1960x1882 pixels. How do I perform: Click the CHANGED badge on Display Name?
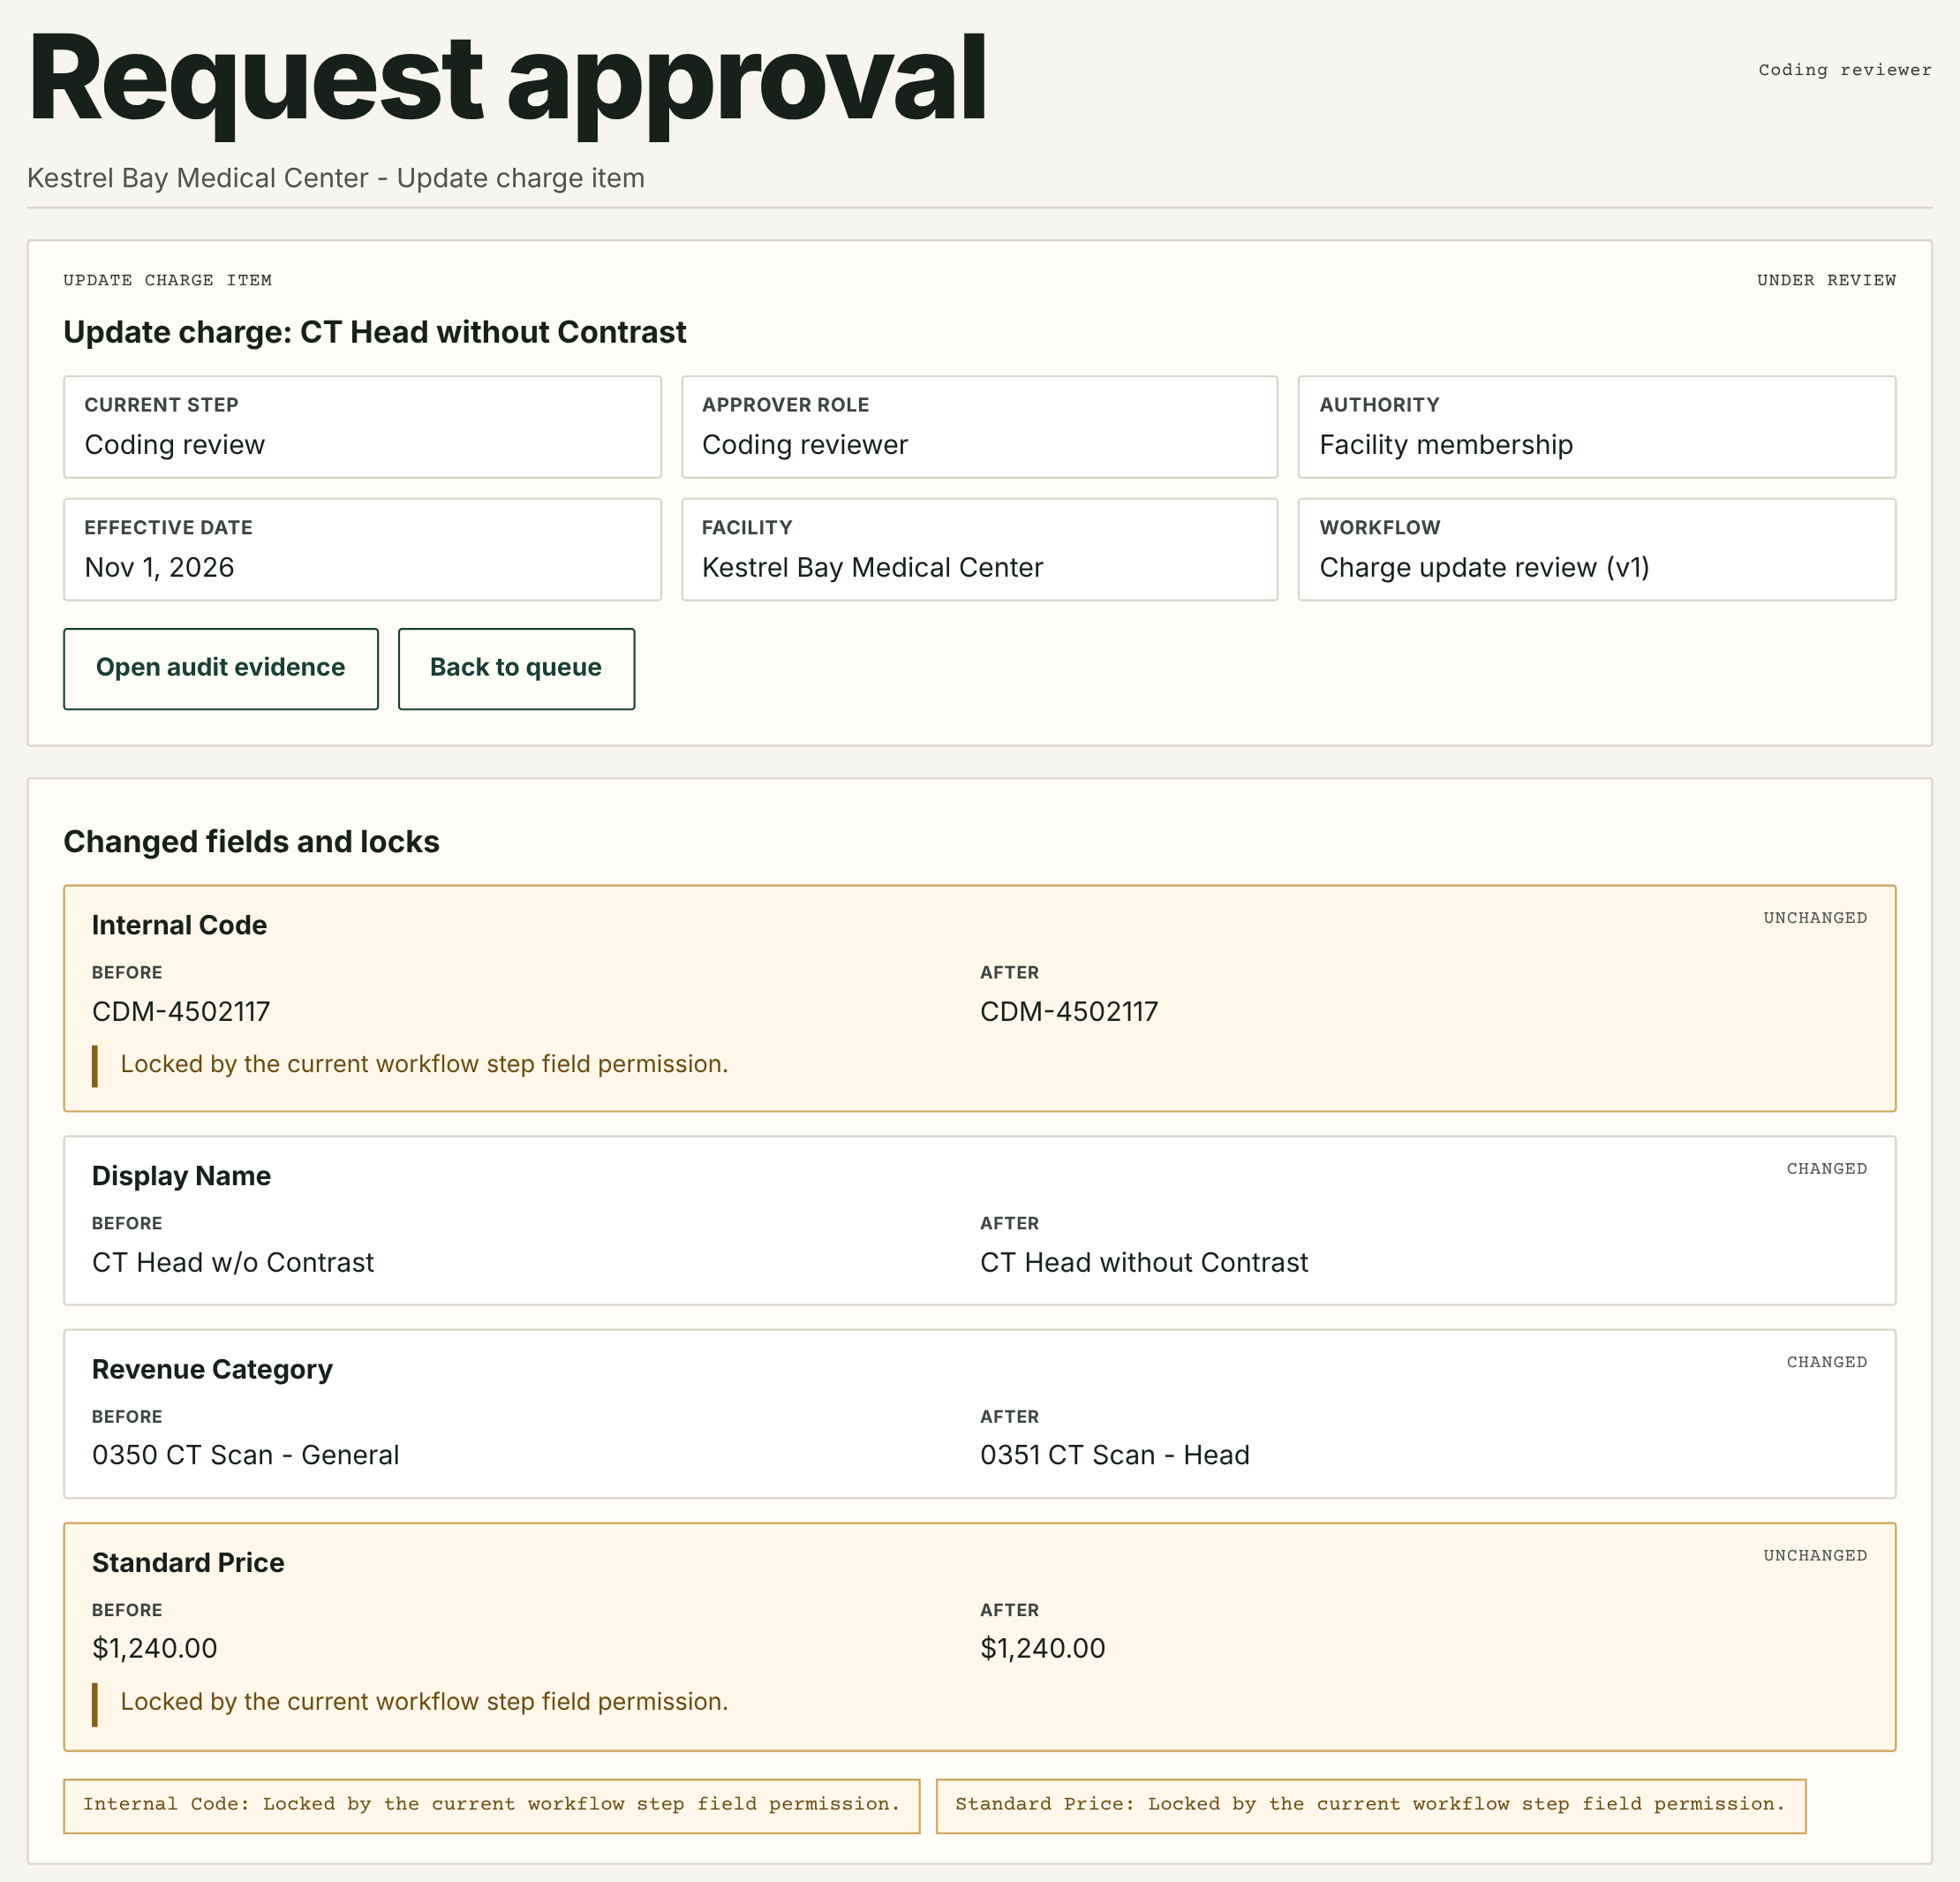(x=1826, y=1168)
